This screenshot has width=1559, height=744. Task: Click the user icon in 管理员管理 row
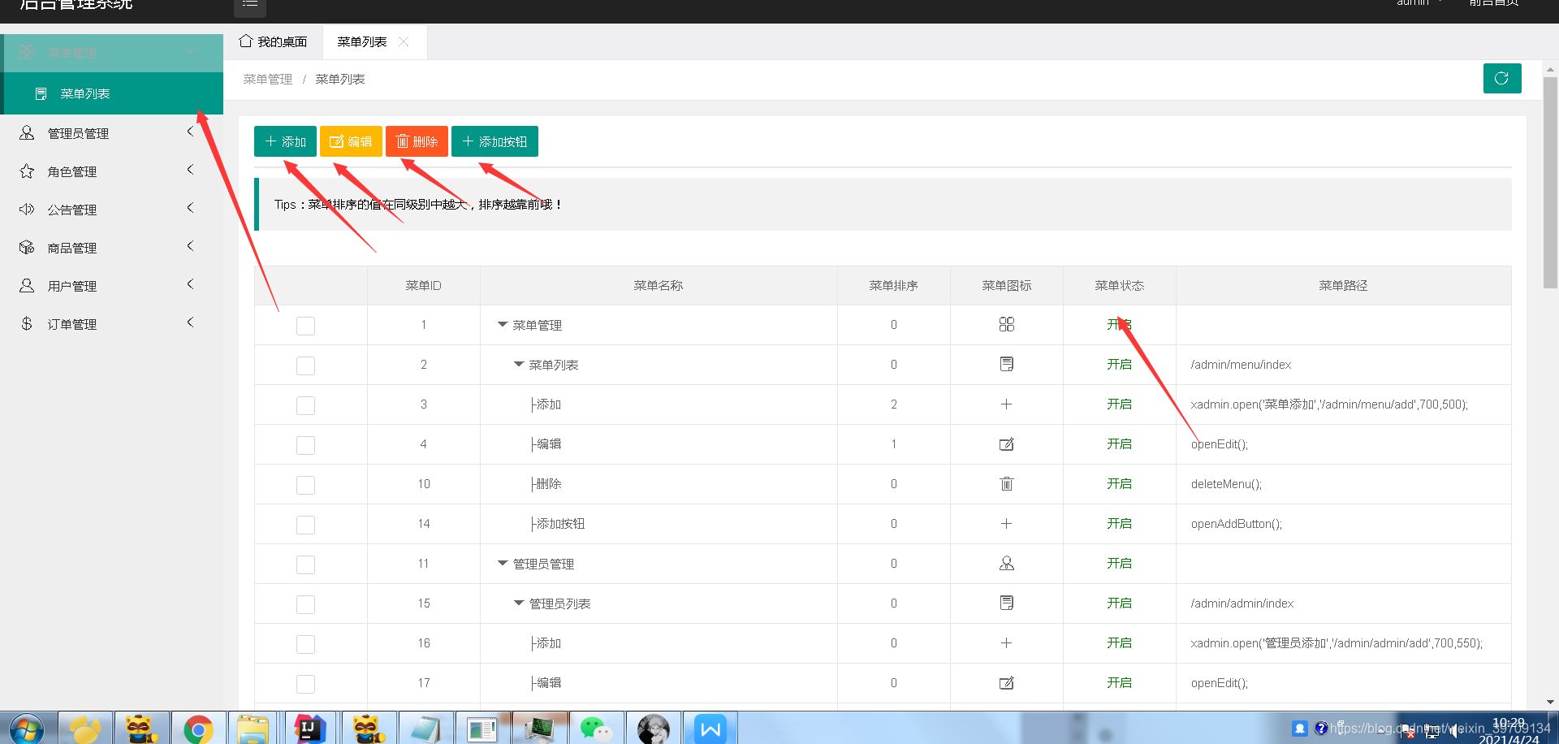click(1006, 563)
